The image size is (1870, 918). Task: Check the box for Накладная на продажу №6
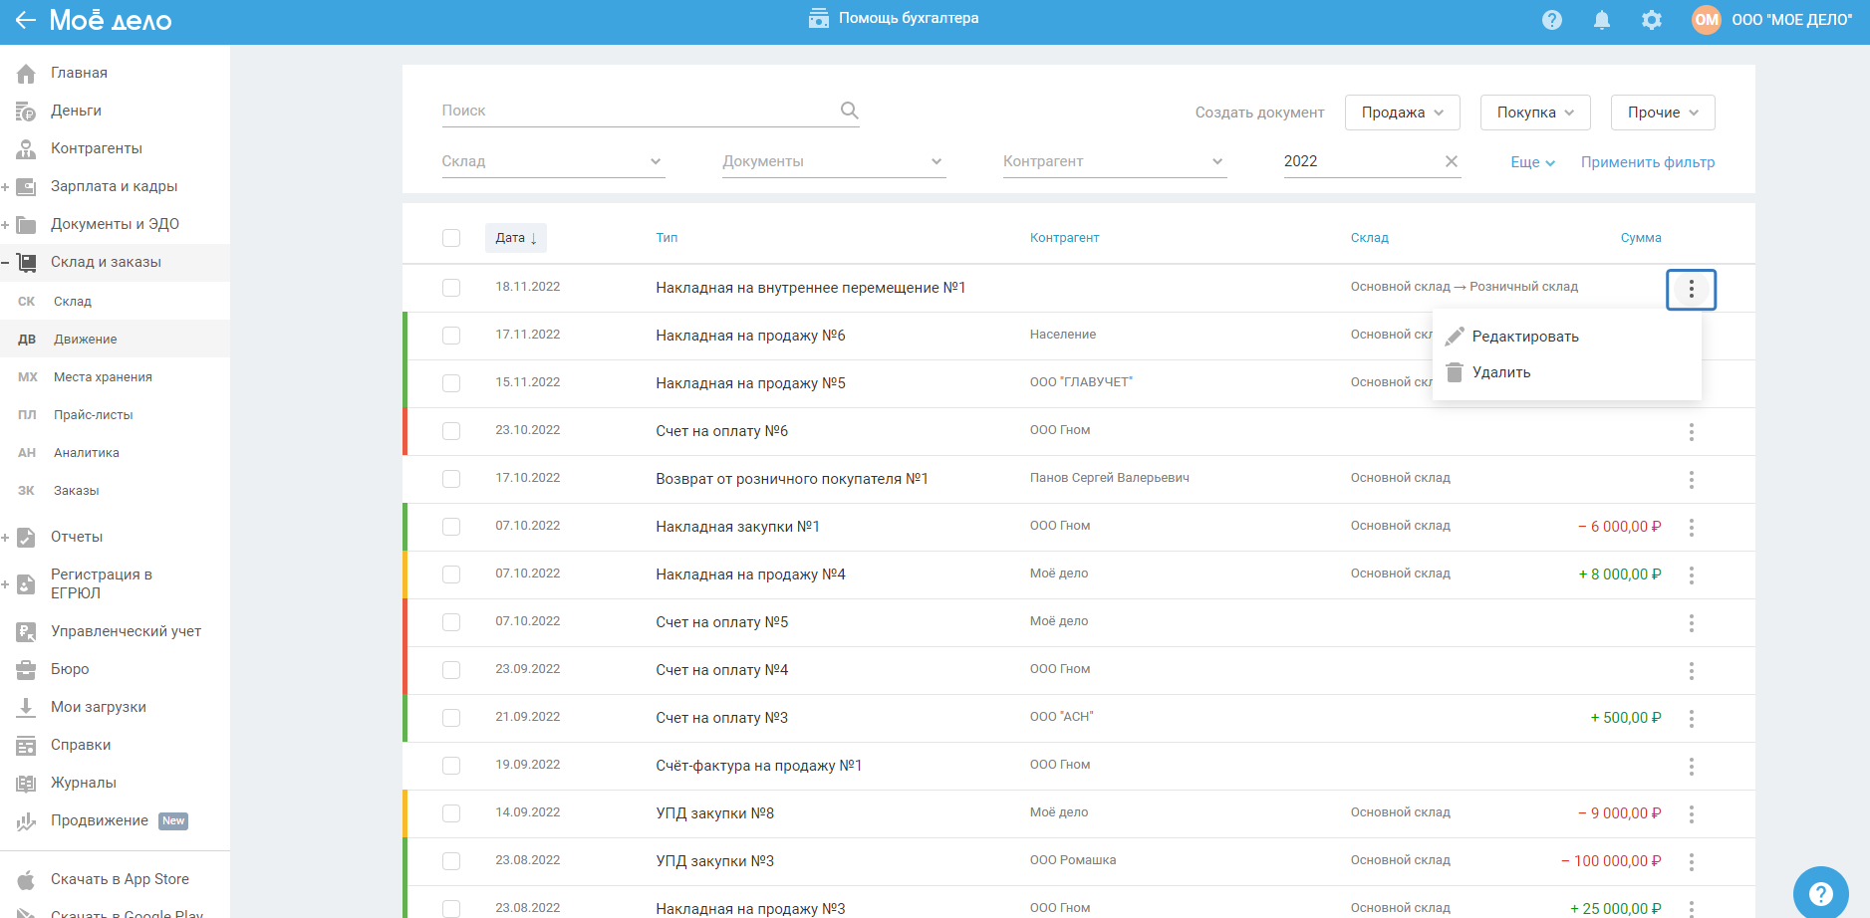[x=451, y=336]
